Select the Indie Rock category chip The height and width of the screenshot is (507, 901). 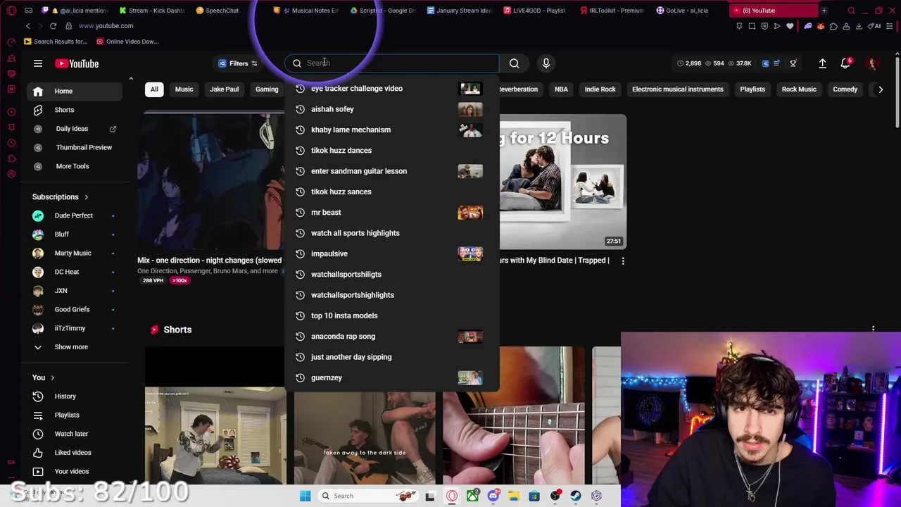coord(600,89)
